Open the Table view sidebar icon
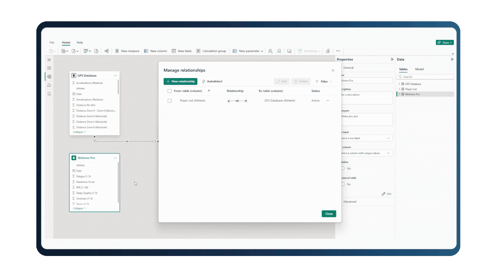The width and height of the screenshot is (488, 274). (x=49, y=68)
